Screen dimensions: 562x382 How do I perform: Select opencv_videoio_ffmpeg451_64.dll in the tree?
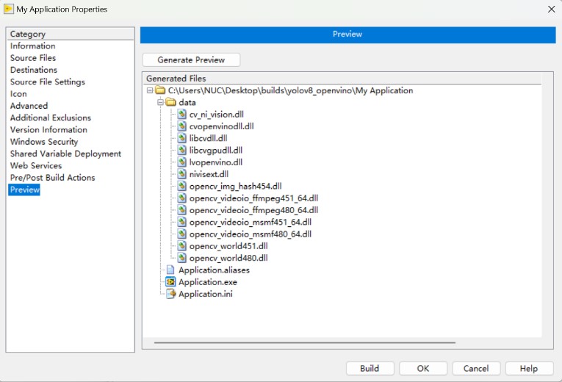point(253,198)
